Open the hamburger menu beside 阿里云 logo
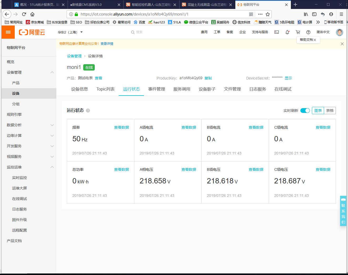The width and height of the screenshot is (348, 275). click(x=8, y=32)
